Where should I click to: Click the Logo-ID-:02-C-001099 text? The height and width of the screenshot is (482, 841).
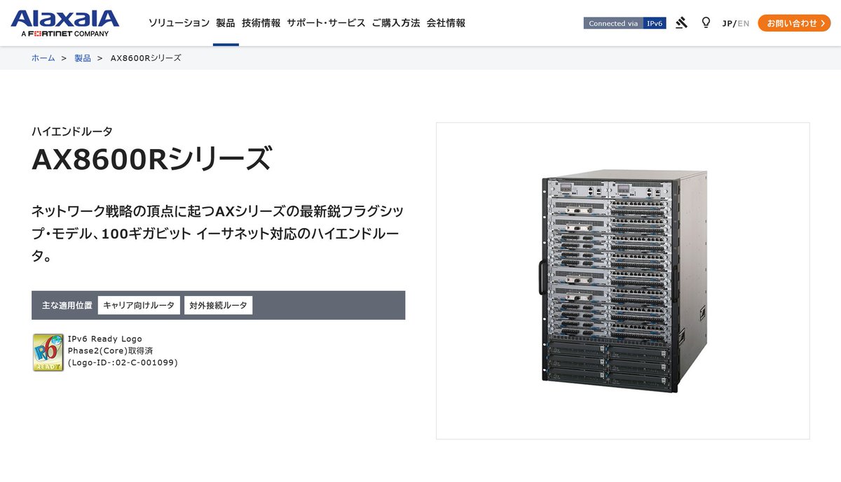[123, 362]
